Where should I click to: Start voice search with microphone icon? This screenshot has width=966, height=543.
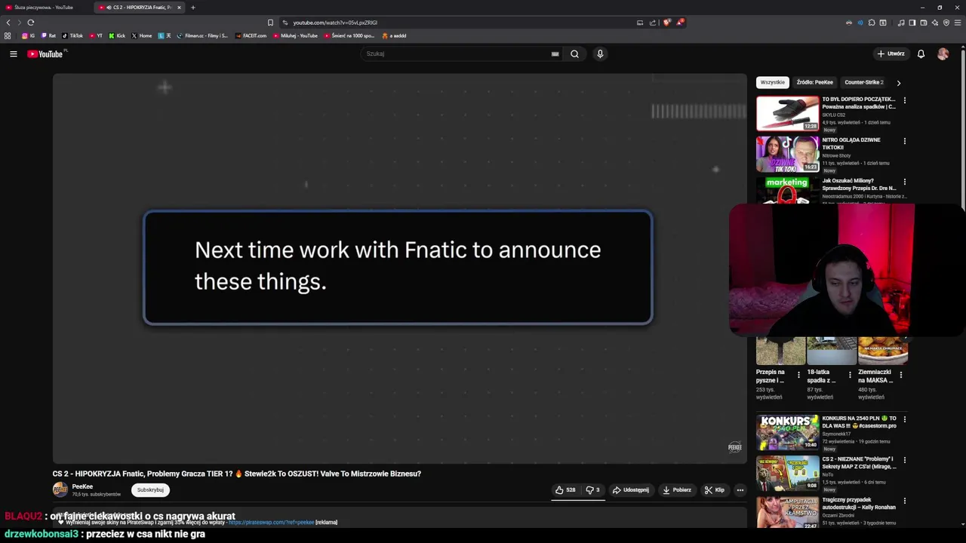pos(600,54)
